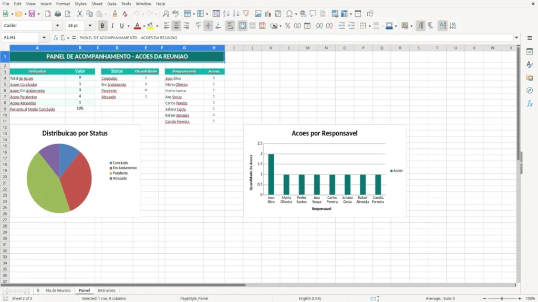
Task: Open the Font Name dropdown
Action: (57, 25)
